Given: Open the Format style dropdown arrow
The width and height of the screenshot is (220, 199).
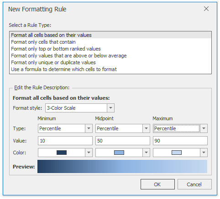Looking at the screenshot, I should click(x=110, y=108).
